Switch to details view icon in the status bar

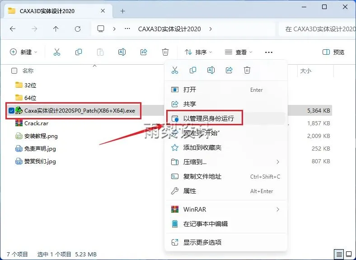pyautogui.click(x=339, y=254)
